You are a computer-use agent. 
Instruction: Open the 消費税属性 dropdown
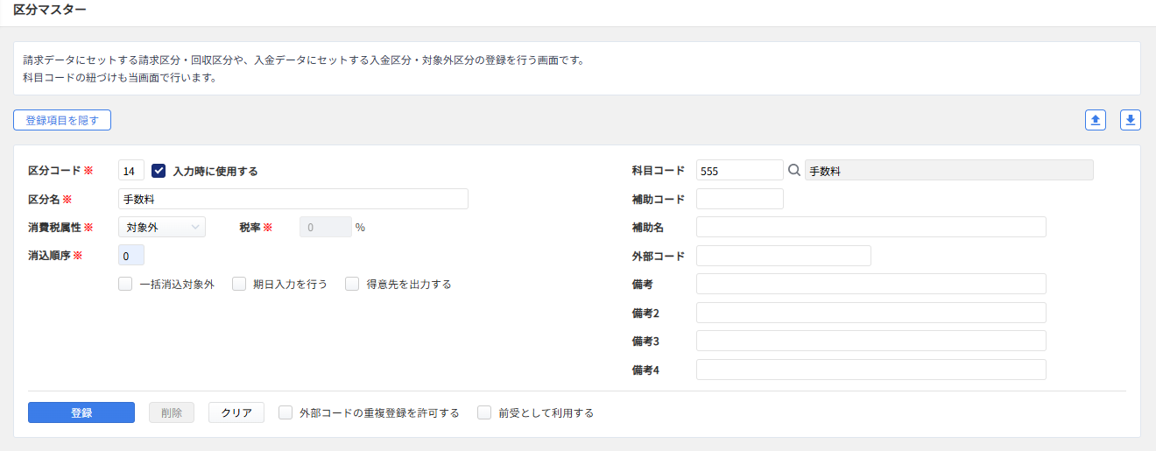coord(162,227)
